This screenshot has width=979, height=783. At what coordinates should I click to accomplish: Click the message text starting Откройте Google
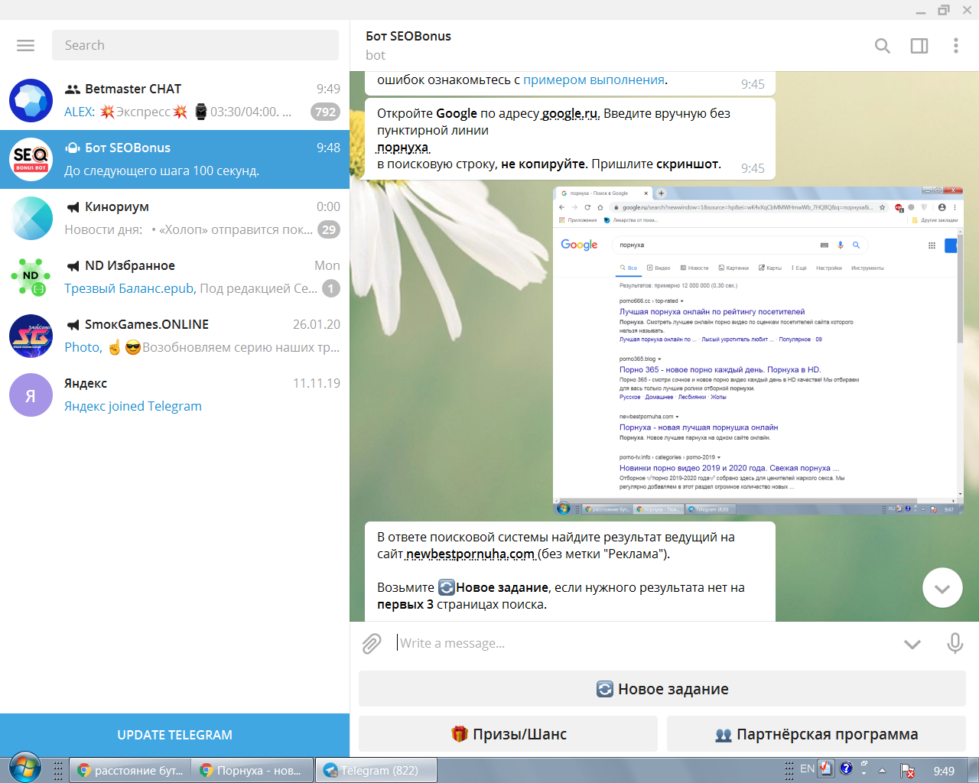tap(554, 138)
